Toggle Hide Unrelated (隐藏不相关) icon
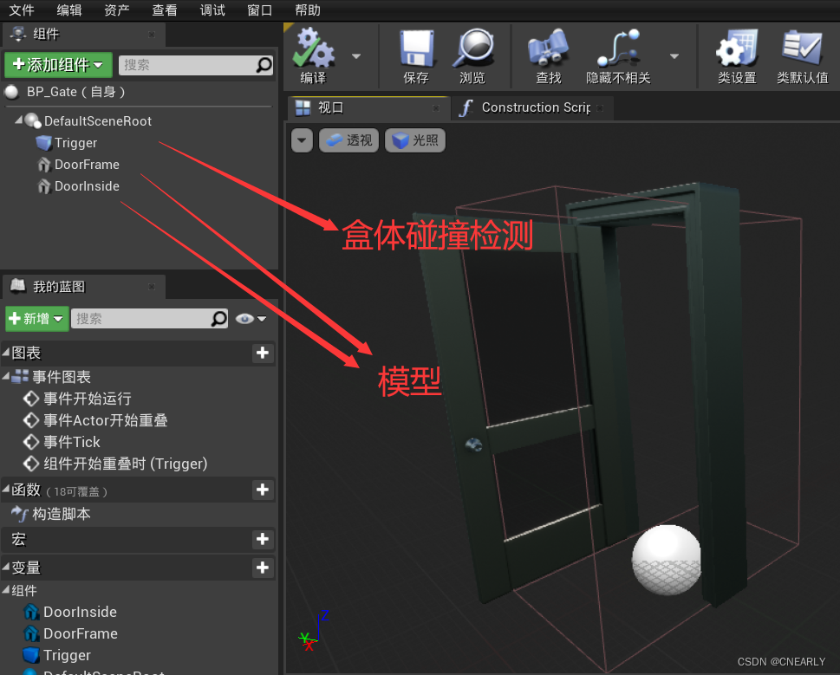The image size is (840, 675). pos(619,49)
